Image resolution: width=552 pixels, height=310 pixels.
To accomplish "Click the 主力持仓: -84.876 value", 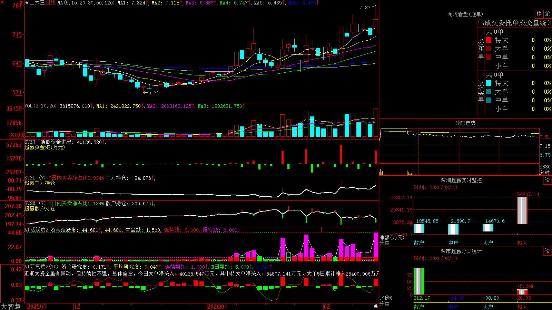I will tap(128, 178).
